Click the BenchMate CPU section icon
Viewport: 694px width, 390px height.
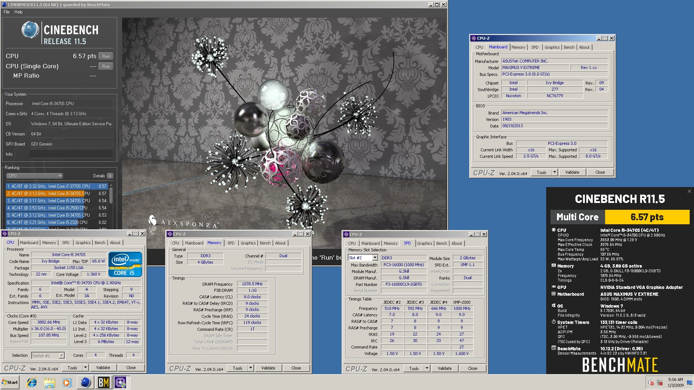point(553,230)
